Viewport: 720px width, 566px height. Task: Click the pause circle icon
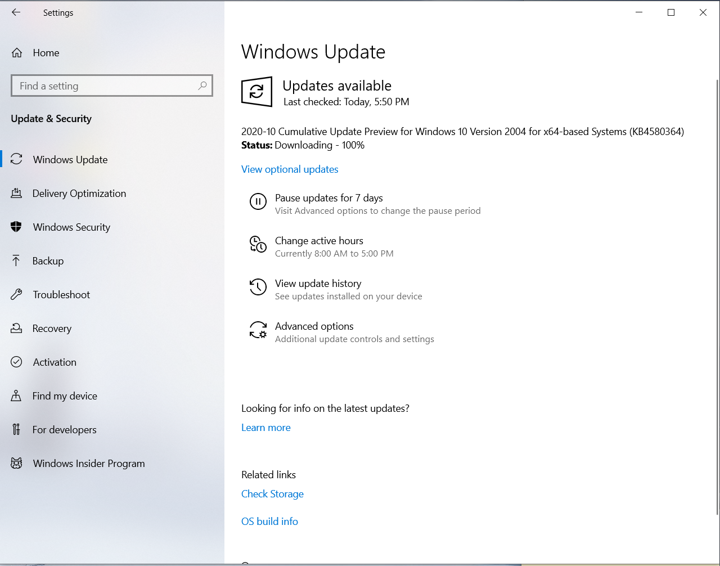click(x=258, y=201)
